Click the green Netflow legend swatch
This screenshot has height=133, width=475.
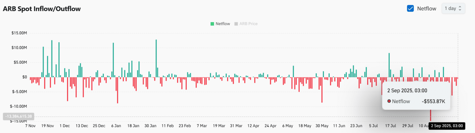click(212, 24)
